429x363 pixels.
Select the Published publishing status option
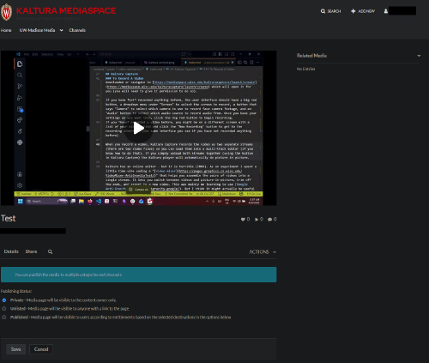4,318
